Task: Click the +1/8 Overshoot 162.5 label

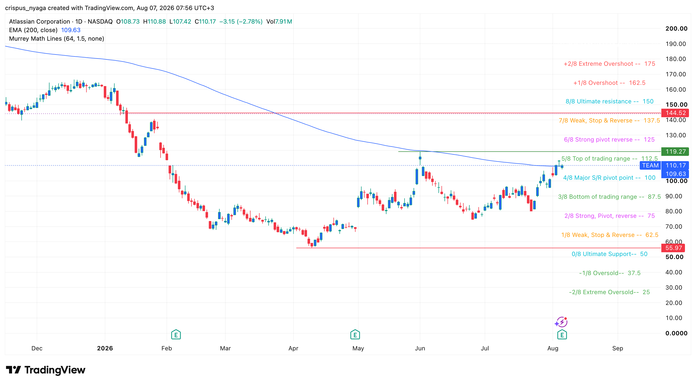Action: click(609, 83)
